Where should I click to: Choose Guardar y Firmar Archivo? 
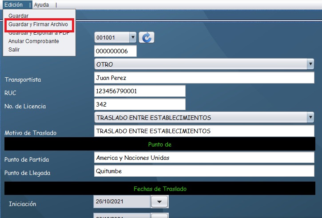[38, 24]
